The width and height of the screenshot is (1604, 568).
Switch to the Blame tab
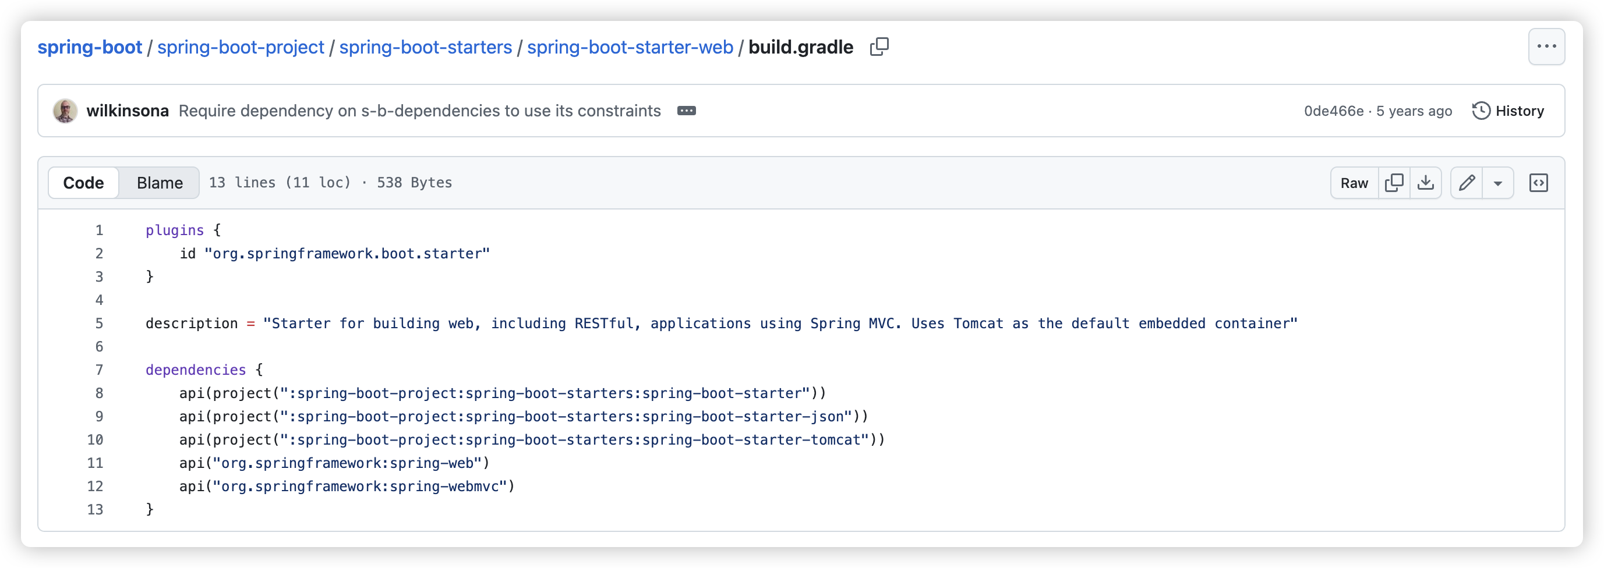(x=160, y=183)
